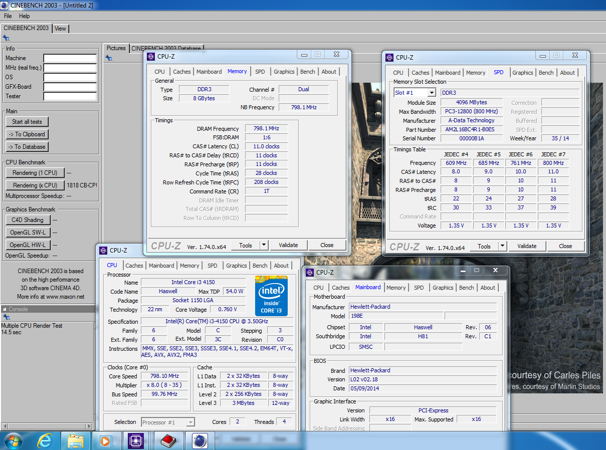Image resolution: width=606 pixels, height=450 pixels.
Task: Open the File menu
Action: 8,16
